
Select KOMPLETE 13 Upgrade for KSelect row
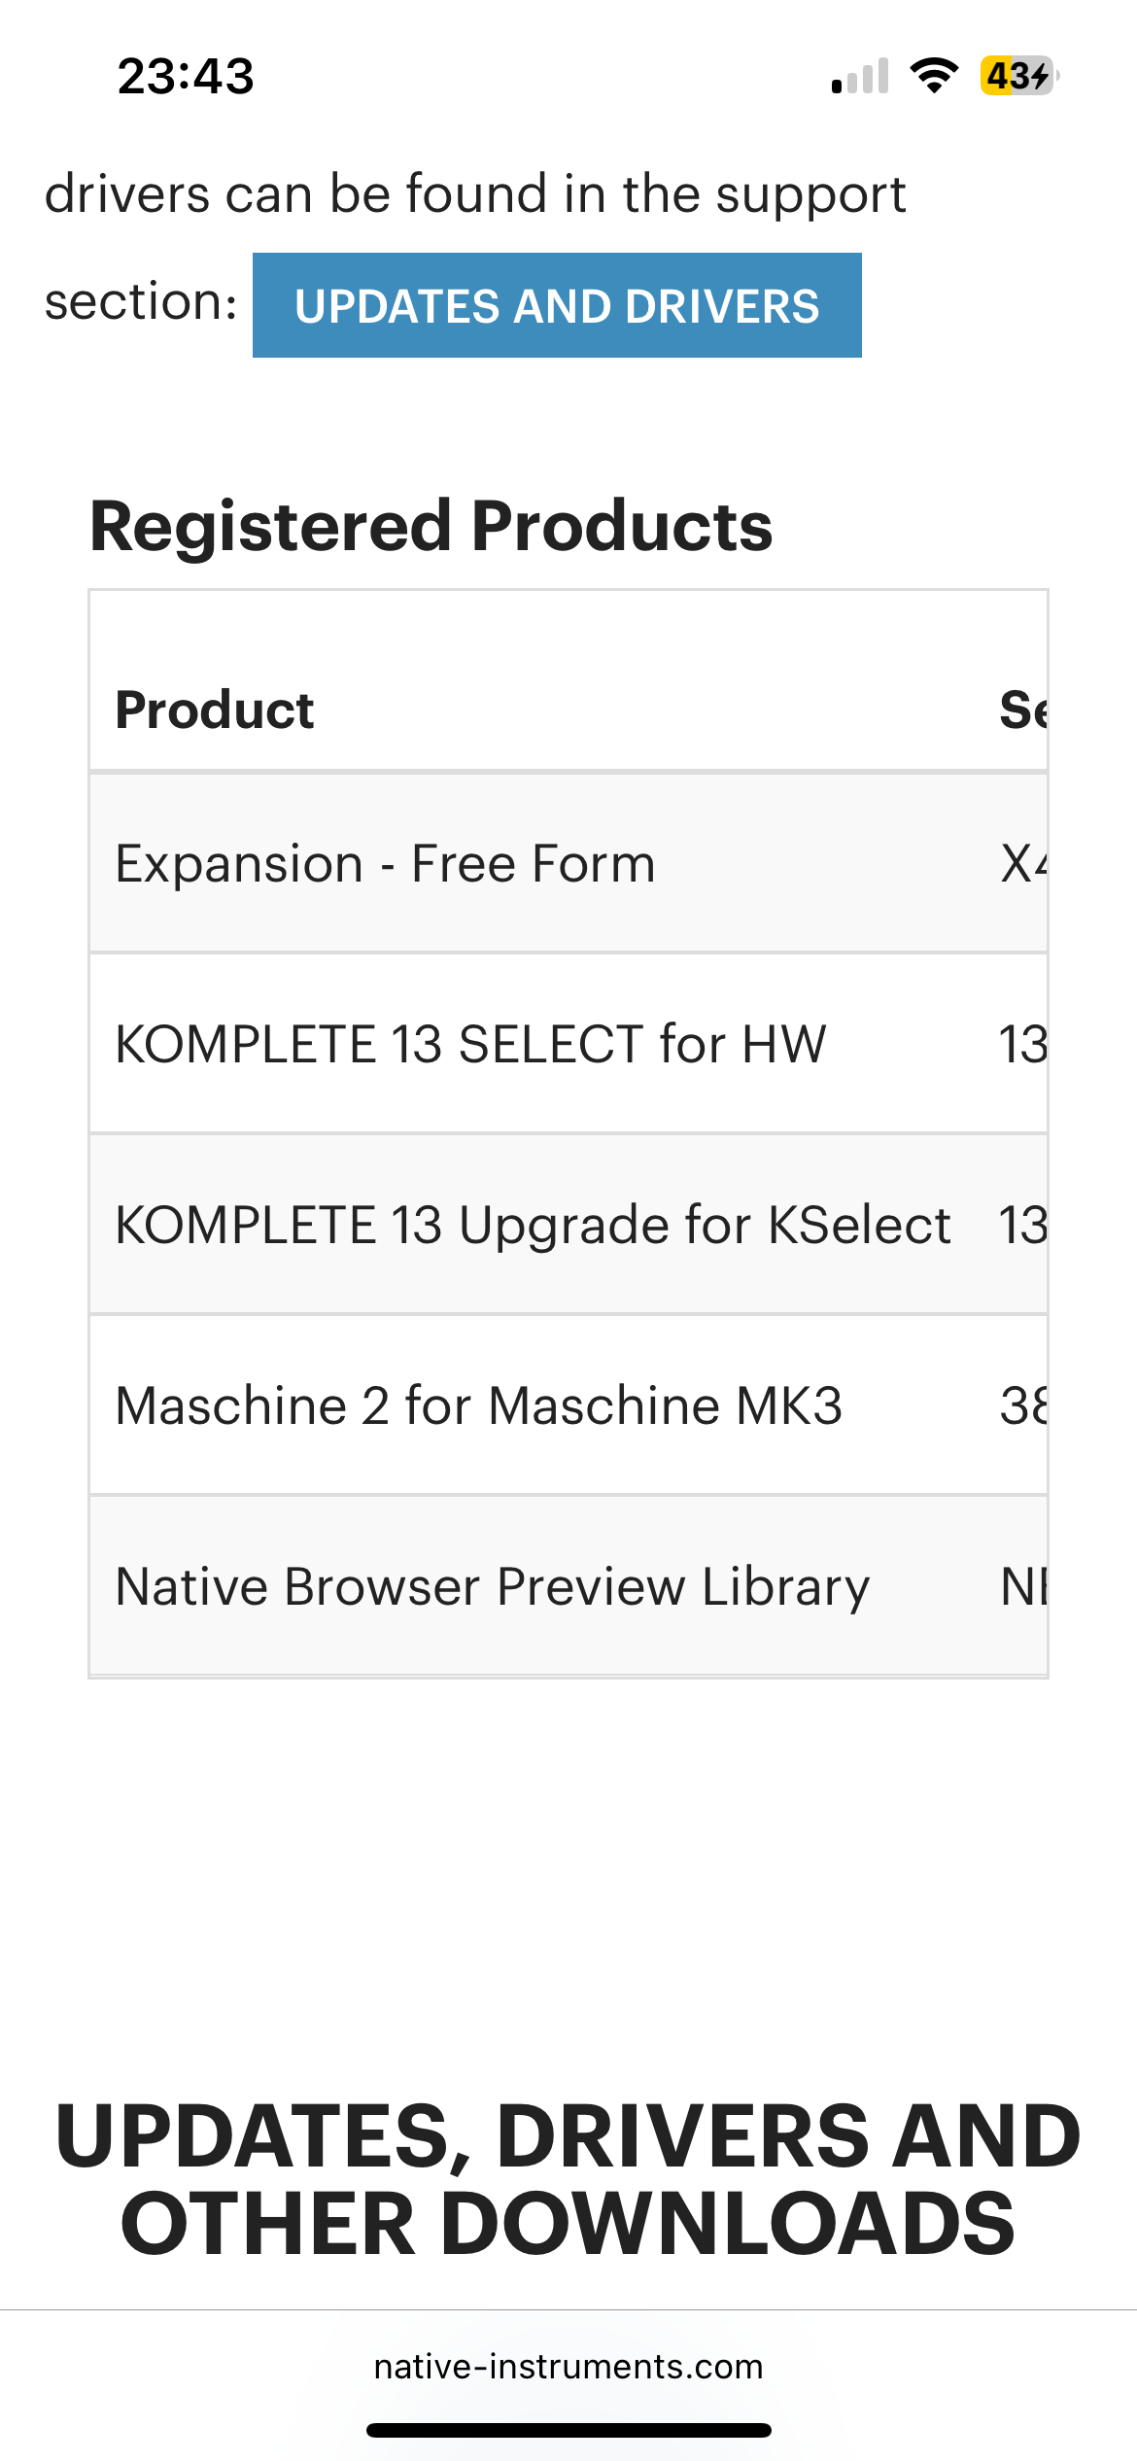click(x=568, y=1225)
